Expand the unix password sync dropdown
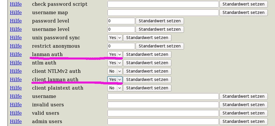Image resolution: width=275 pixels, height=126 pixels. 115,38
